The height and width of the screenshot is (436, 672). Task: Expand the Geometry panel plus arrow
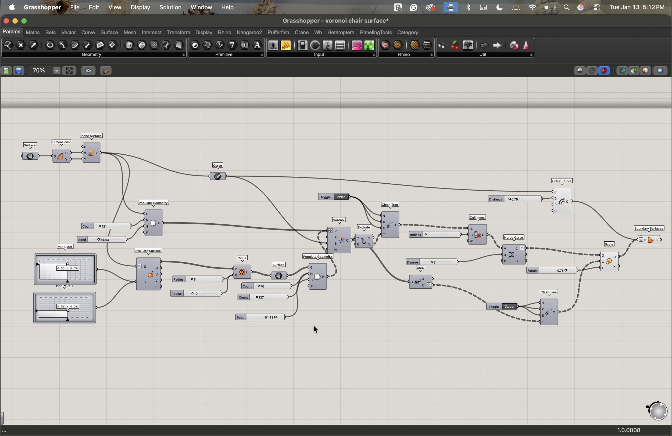click(x=184, y=55)
